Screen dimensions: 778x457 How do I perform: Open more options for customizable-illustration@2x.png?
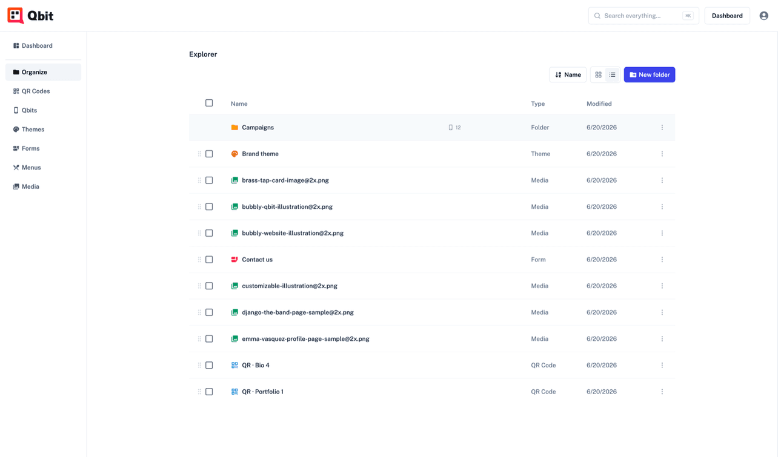click(662, 286)
